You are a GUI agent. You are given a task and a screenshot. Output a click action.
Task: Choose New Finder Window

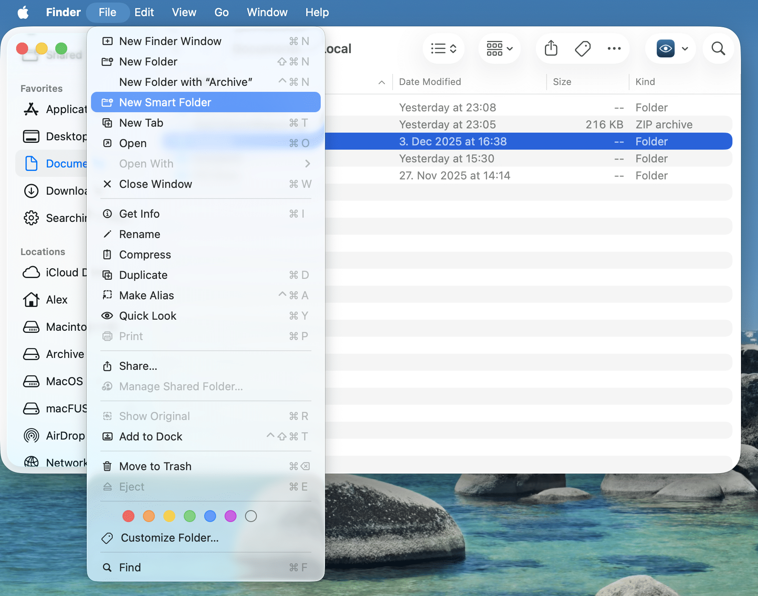(206, 41)
